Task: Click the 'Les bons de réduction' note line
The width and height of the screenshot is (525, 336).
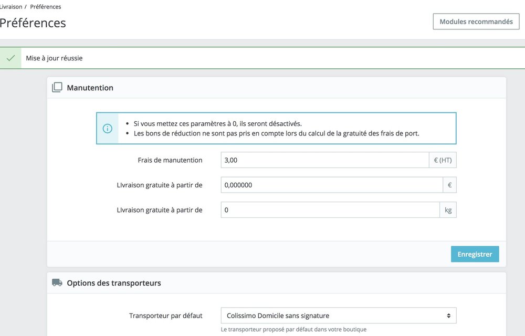Action: click(x=277, y=133)
